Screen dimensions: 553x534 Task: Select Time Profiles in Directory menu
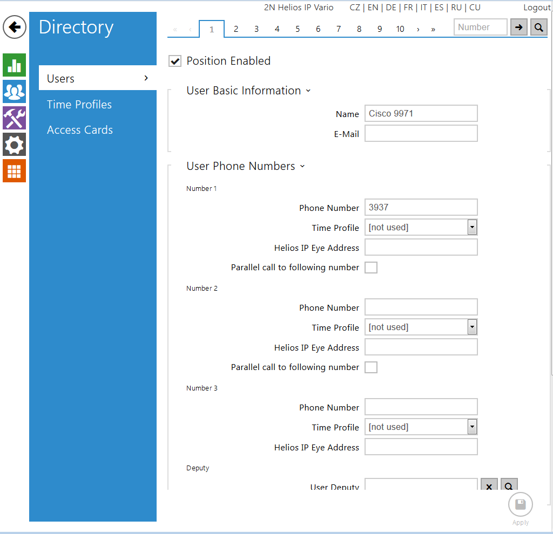tap(79, 105)
